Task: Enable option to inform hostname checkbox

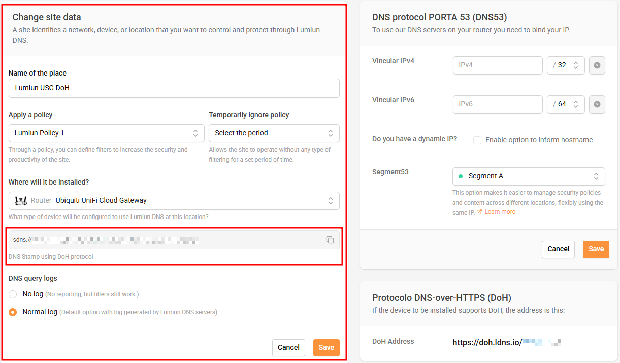Action: tap(477, 140)
